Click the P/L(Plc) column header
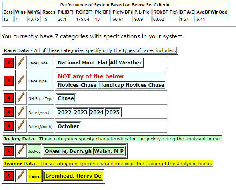This screenshot has width=236, height=190. tap(142, 12)
